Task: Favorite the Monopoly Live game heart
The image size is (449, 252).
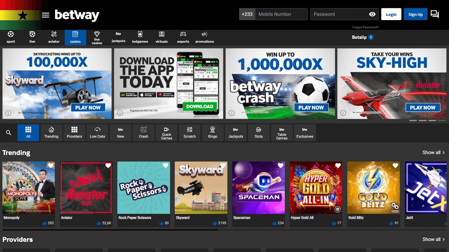Action: click(51, 165)
